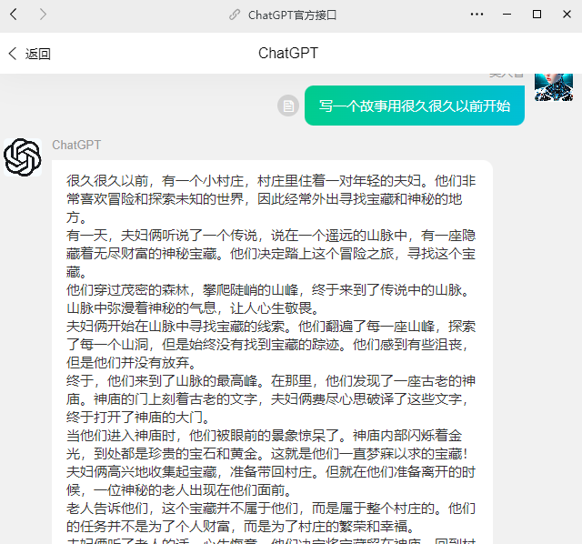
Task: Select the green user message bubble 写一个故事用很久很久以前开始
Action: point(415,106)
